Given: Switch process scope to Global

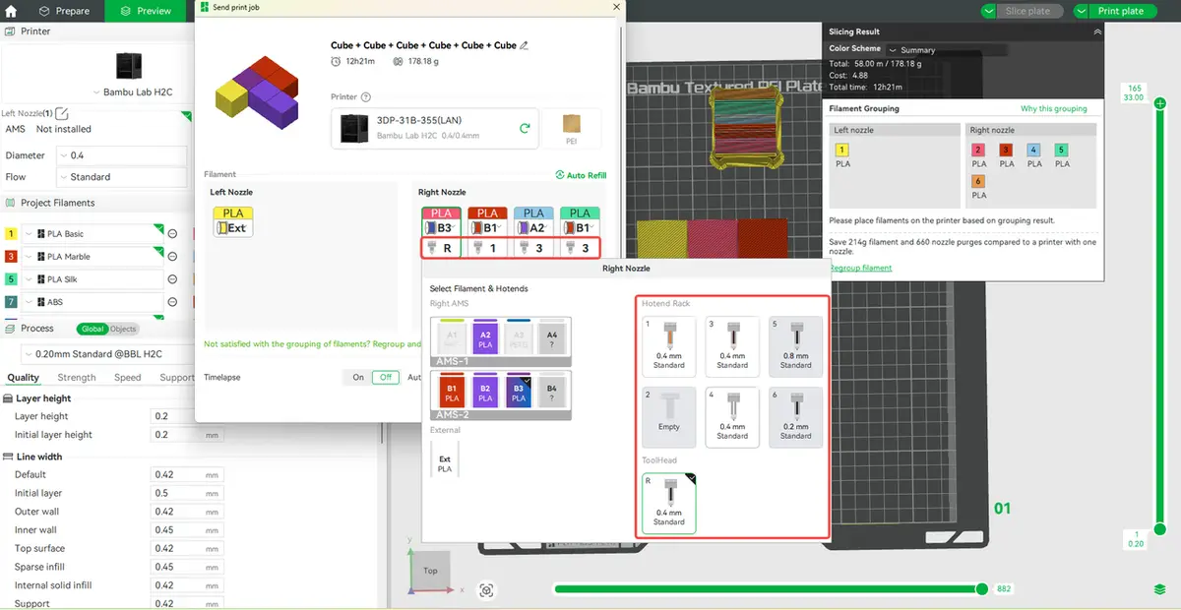Looking at the screenshot, I should click(92, 329).
